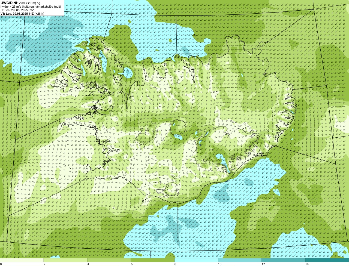Viewport: 349px width, 266px height.
Task: Click the legend scale label "8"
Action: pyautogui.click(x=175, y=264)
